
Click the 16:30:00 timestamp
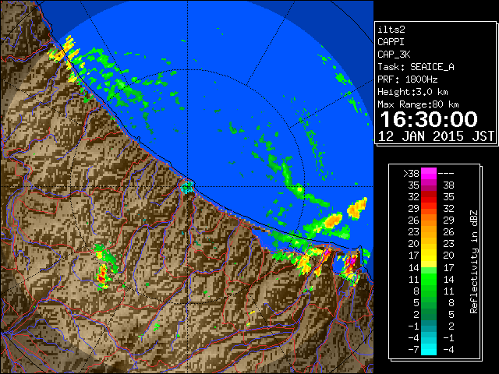429,119
